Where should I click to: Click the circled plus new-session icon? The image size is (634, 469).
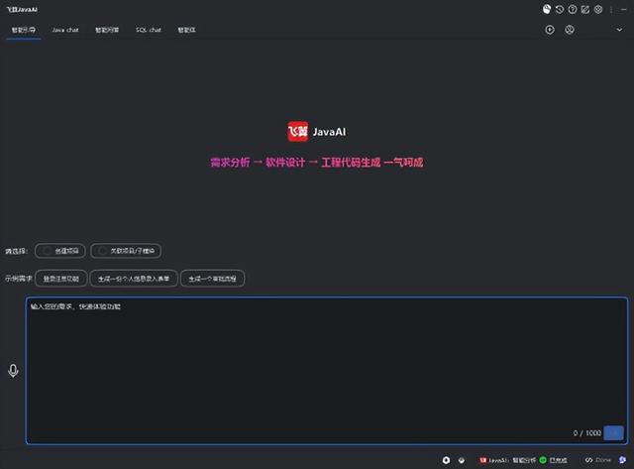pos(550,30)
